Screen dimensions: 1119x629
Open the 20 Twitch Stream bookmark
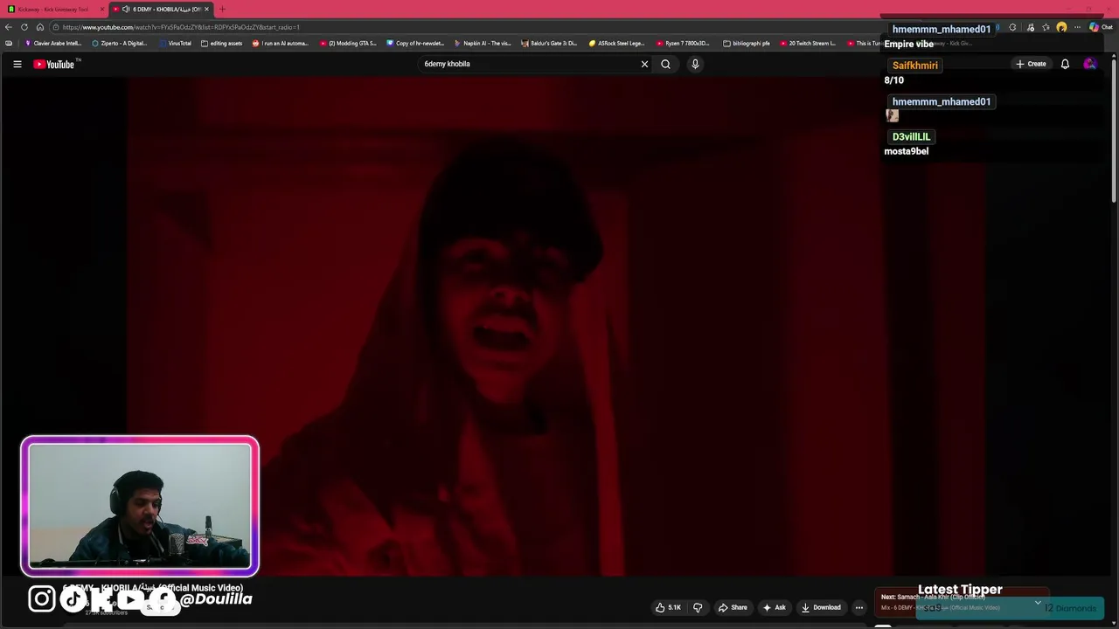pos(809,43)
